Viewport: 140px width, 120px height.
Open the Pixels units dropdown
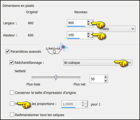click(117, 29)
